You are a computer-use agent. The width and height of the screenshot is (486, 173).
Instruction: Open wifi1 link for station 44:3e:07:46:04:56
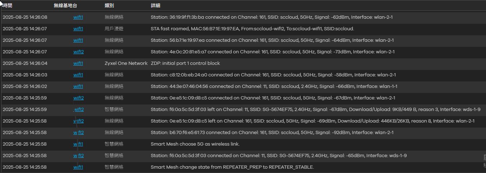pos(78,86)
